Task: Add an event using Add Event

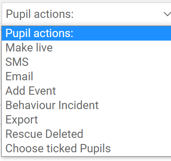Action: coord(86,91)
